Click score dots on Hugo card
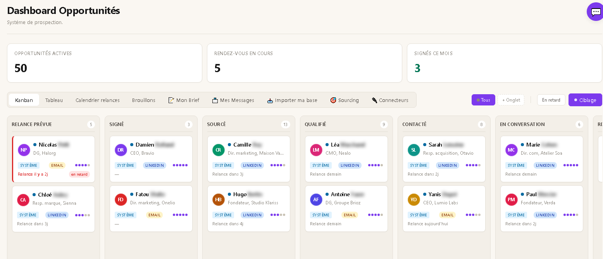Viewport: 603px width, 259px height. 278,215
